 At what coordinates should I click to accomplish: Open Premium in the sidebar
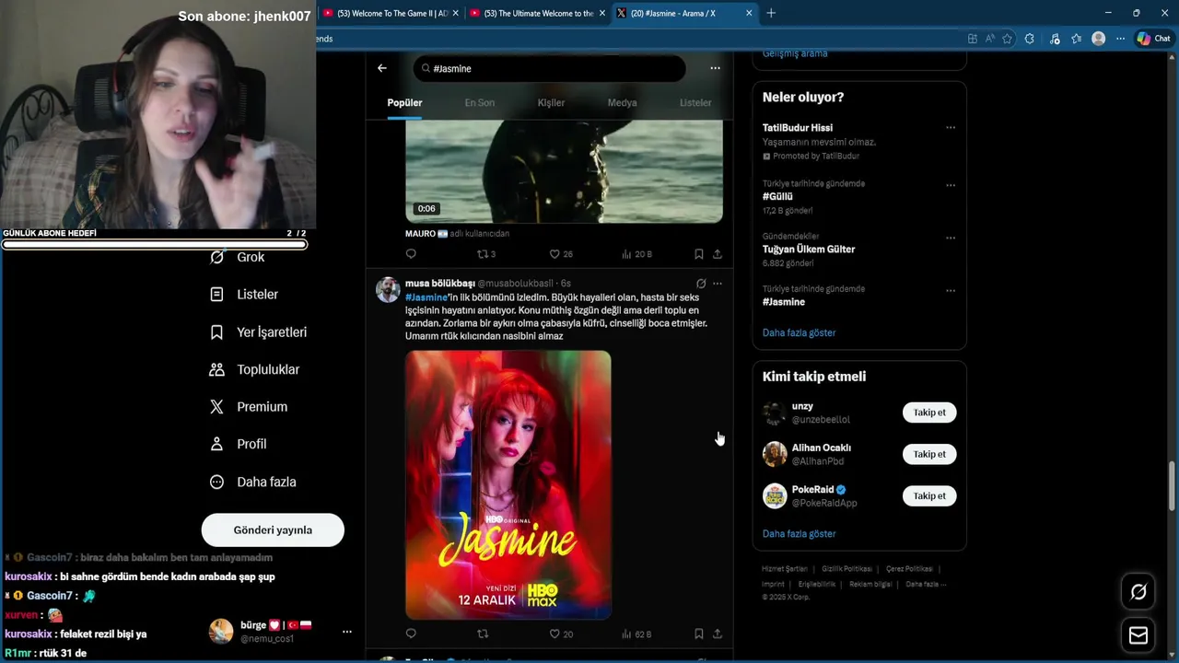(249, 407)
